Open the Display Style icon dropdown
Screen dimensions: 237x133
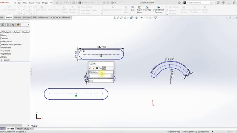tap(137, 18)
